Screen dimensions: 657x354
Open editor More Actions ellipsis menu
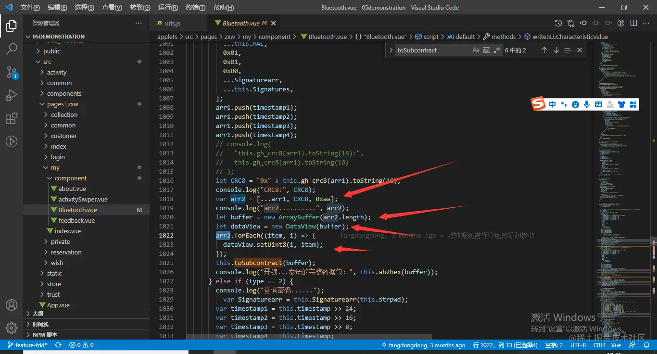pos(646,23)
